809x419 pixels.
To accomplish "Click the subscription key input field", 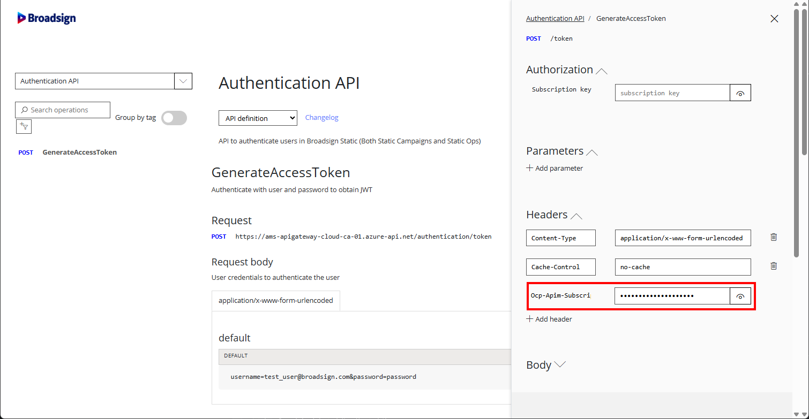I will [672, 93].
